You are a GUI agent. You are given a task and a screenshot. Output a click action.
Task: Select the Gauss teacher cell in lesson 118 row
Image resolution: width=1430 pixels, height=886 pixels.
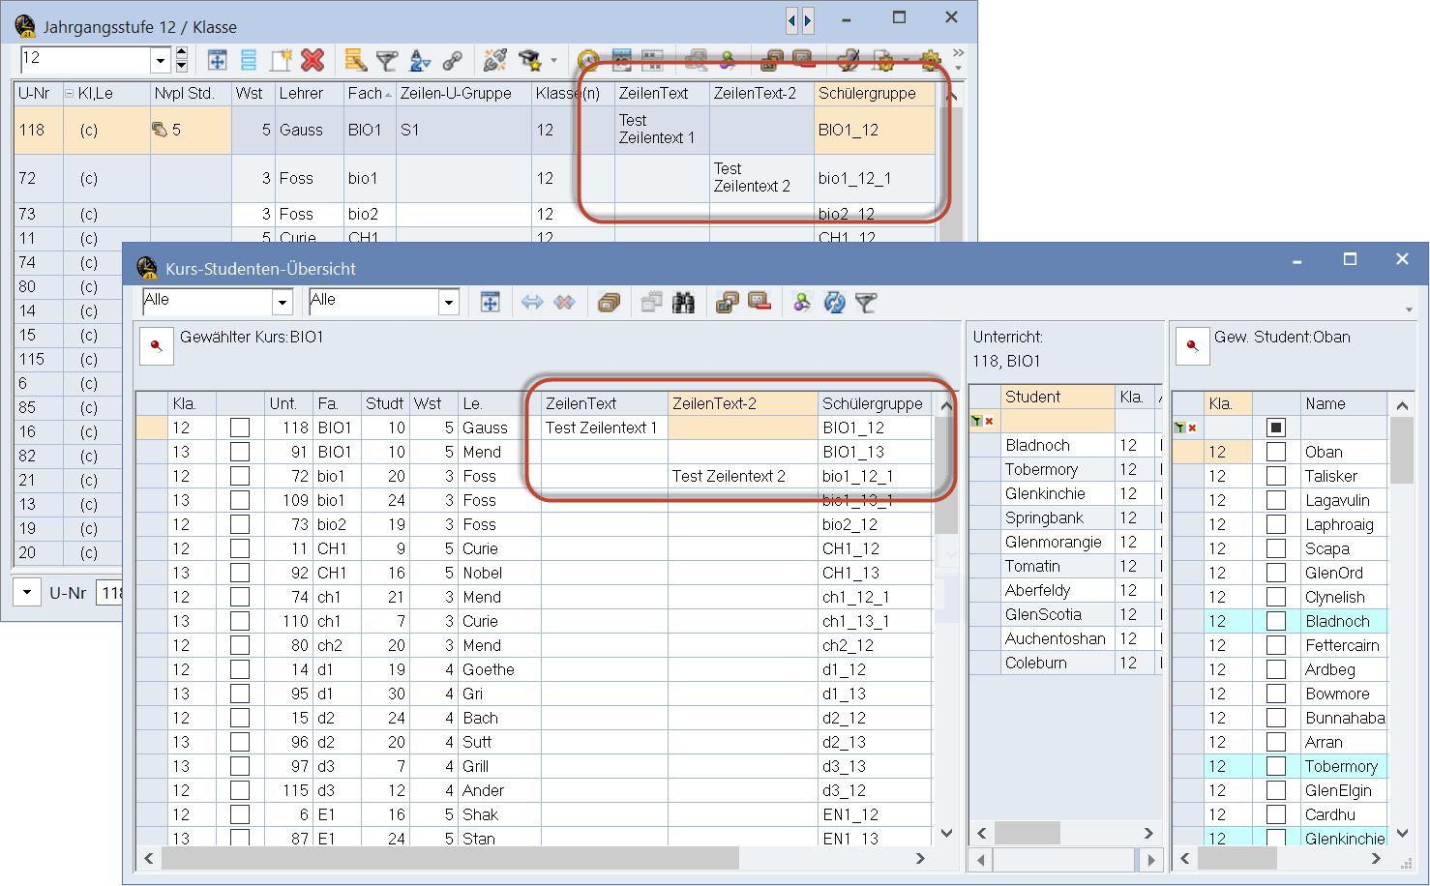pos(500,428)
